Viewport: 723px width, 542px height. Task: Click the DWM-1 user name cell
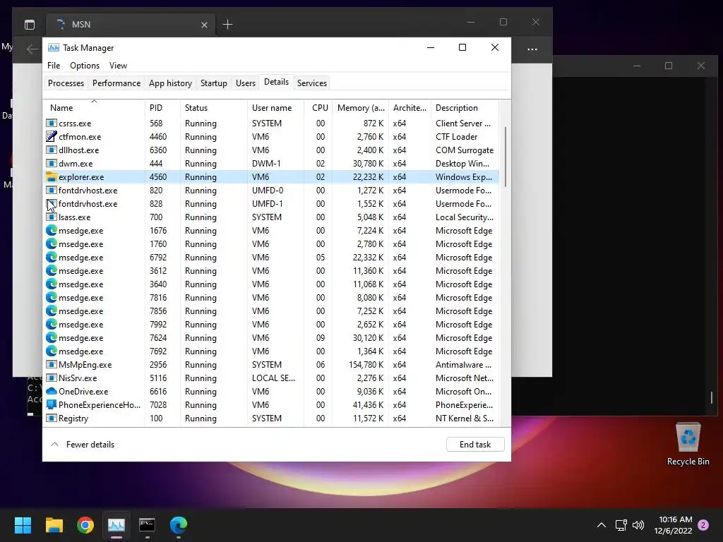point(266,164)
